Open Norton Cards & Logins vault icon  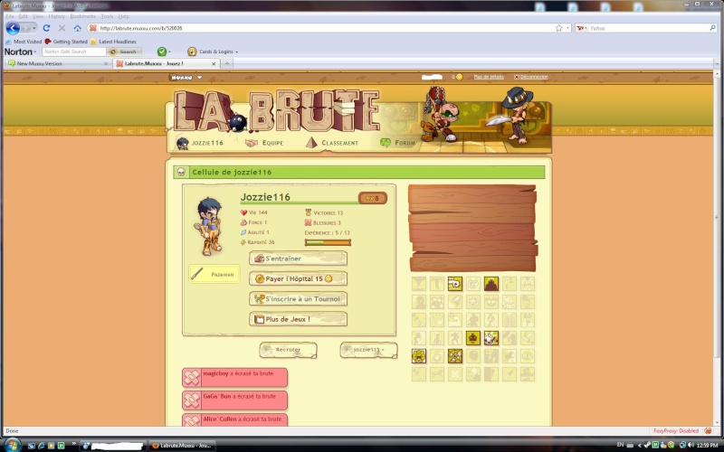[x=192, y=52]
